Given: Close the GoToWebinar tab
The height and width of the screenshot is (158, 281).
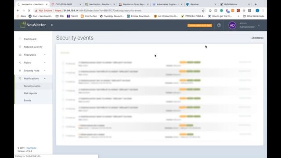Looking at the screenshot, I should (x=249, y=4).
